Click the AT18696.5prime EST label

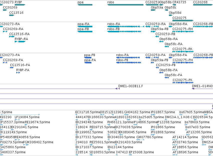click(185, 152)
